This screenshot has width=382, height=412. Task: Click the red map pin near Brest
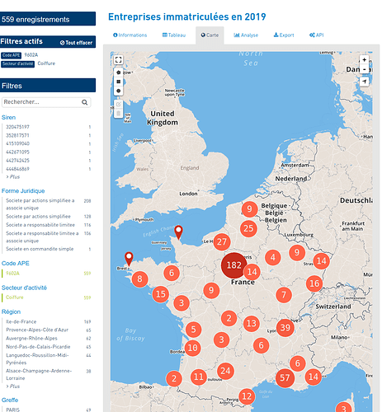pyautogui.click(x=129, y=259)
